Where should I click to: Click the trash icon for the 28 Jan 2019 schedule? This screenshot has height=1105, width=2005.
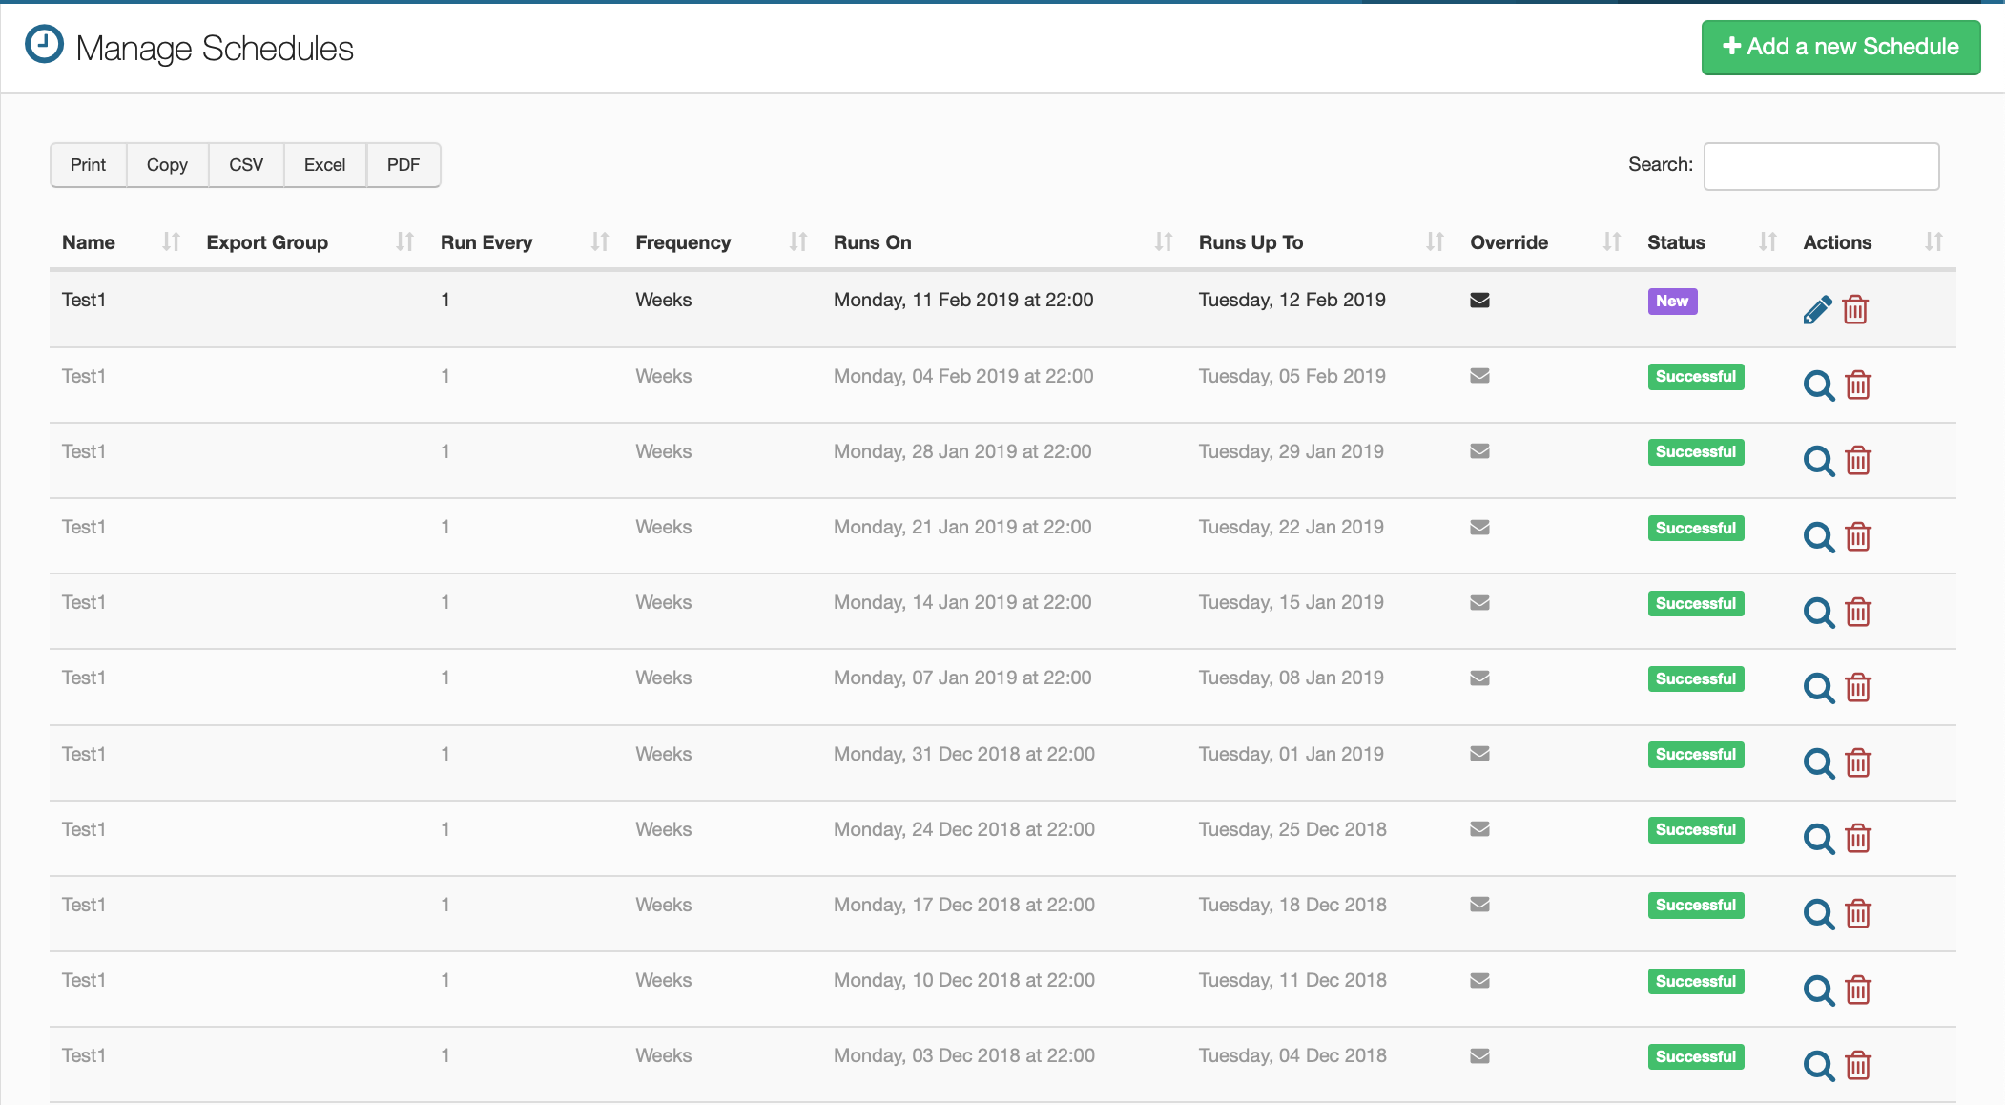pos(1858,461)
